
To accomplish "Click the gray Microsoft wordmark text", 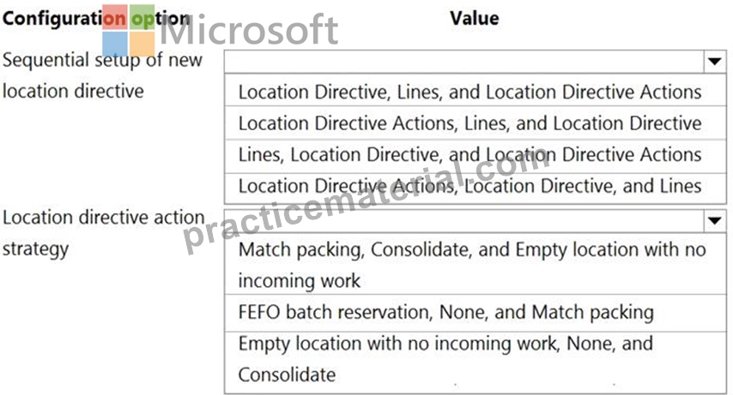I will click(249, 30).
